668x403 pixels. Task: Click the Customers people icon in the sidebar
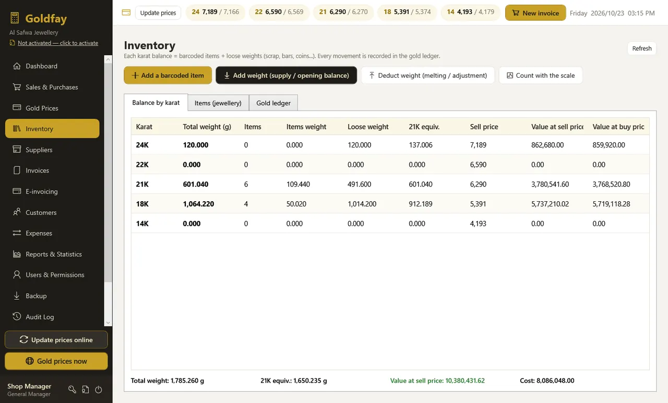[x=16, y=212]
